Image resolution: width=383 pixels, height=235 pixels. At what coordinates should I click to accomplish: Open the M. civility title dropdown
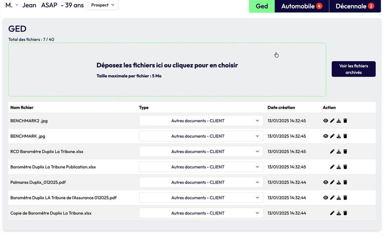(x=11, y=5)
